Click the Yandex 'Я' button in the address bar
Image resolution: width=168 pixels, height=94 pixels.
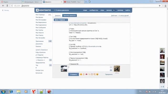tap(7, 6)
